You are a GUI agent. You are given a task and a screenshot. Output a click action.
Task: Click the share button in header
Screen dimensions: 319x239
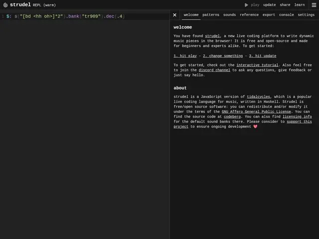(x=285, y=5)
